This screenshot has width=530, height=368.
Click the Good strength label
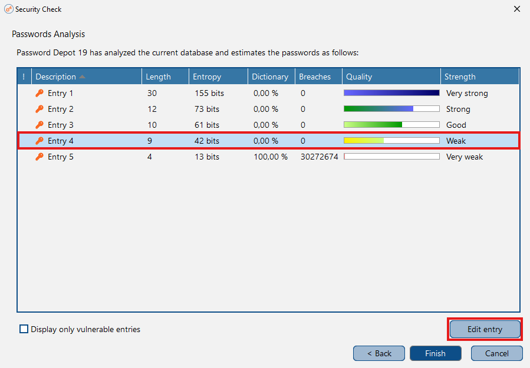456,125
